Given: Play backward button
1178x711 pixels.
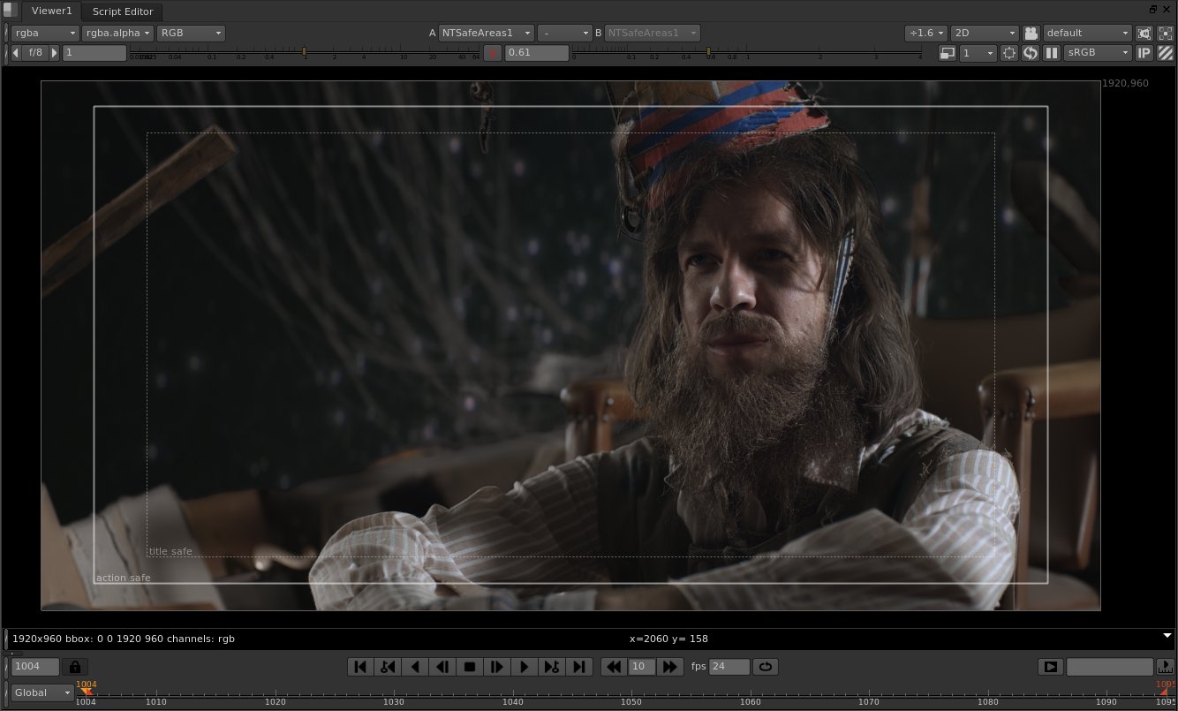Looking at the screenshot, I should coord(415,667).
